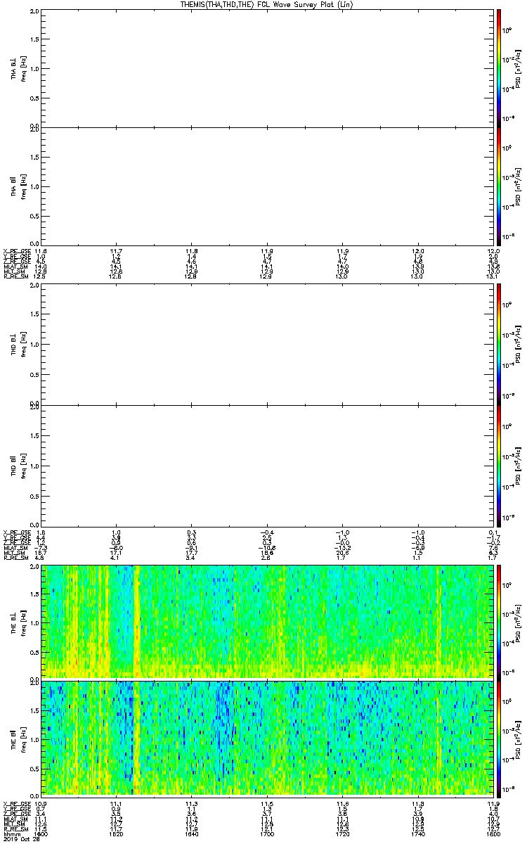Click the PSD [nT²/Hz] label of THE B|| color bar
527x844 pixels.
point(519,738)
